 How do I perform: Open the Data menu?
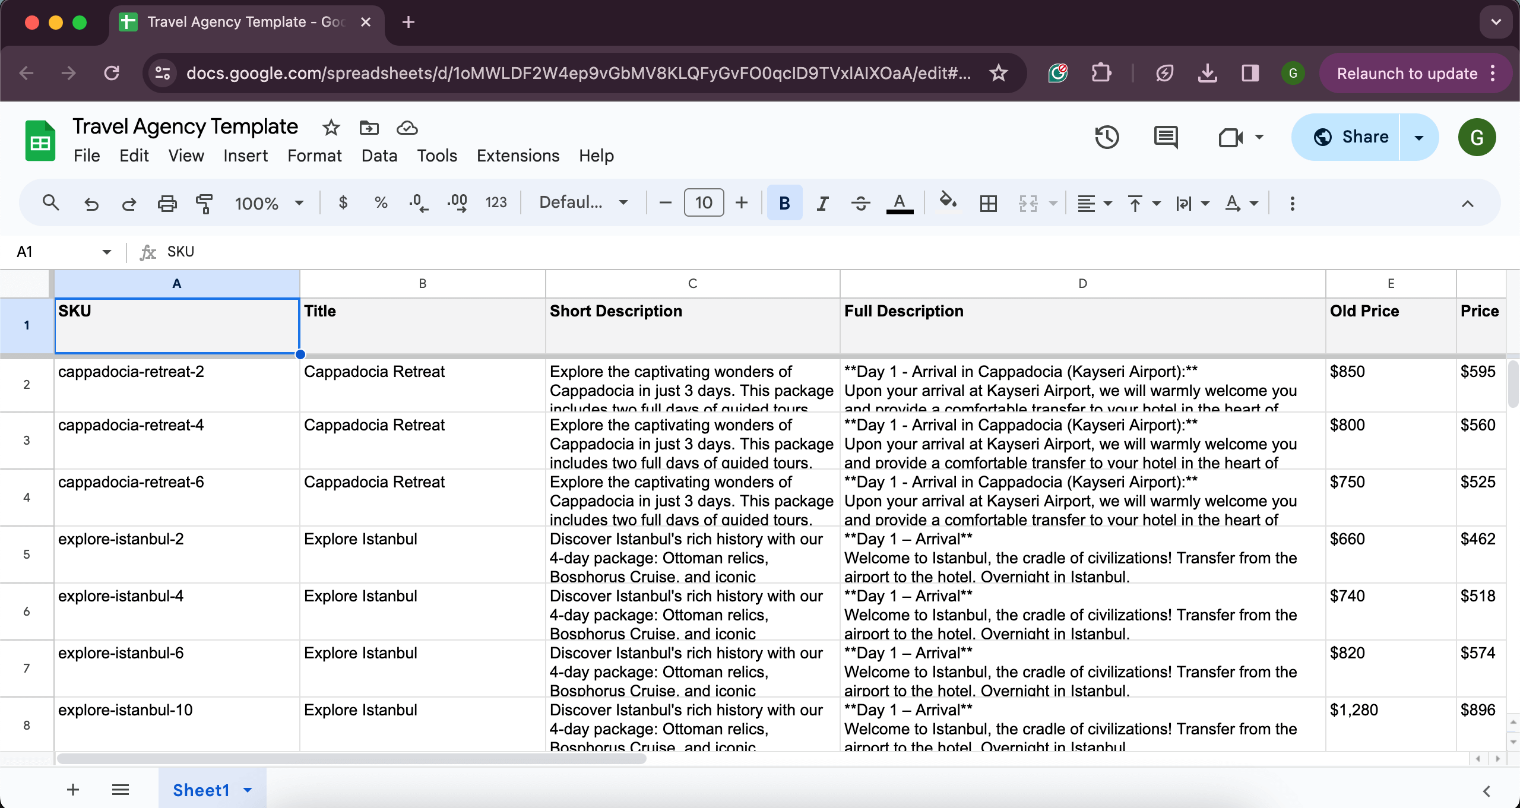click(x=379, y=156)
